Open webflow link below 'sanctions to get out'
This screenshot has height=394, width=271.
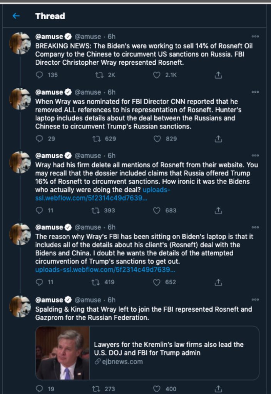[x=105, y=270]
